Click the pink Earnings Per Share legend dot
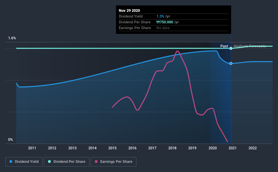This screenshot has width=278, height=172. (x=96, y=162)
